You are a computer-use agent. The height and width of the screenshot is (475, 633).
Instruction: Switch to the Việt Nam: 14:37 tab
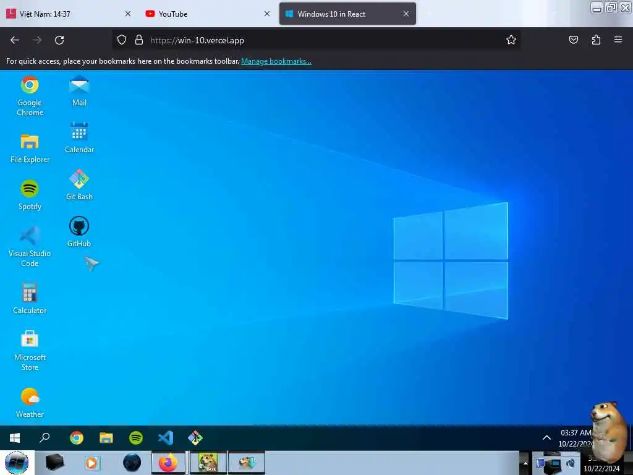(69, 14)
